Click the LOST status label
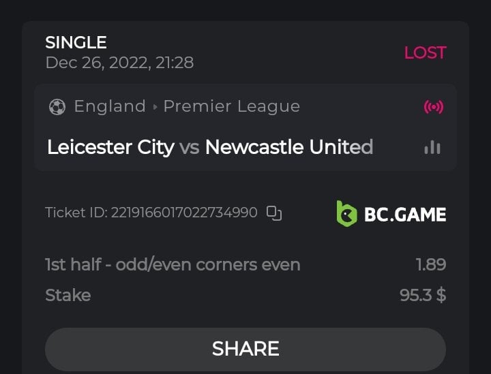Image resolution: width=491 pixels, height=374 pixels. click(x=425, y=52)
